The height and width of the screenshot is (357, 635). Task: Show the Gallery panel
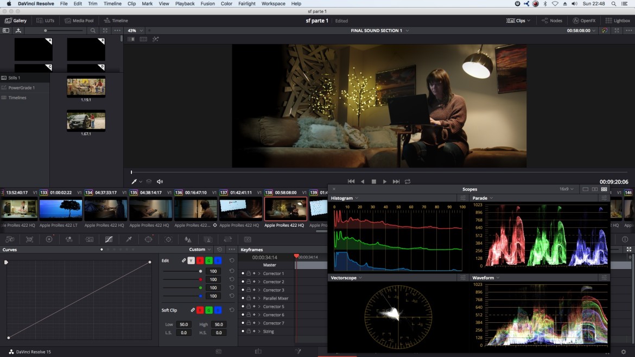(x=16, y=21)
